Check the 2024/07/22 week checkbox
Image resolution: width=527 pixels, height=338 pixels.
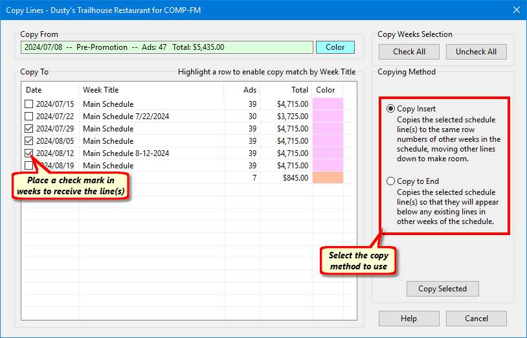[29, 117]
